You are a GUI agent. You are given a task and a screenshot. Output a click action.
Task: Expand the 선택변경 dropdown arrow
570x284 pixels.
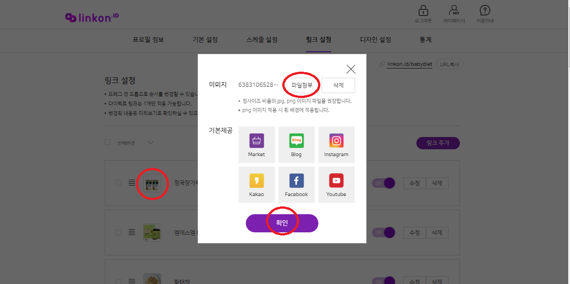pyautogui.click(x=151, y=142)
